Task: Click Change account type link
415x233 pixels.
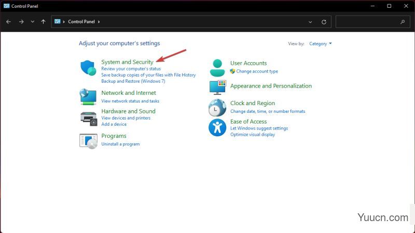Action: (x=257, y=71)
